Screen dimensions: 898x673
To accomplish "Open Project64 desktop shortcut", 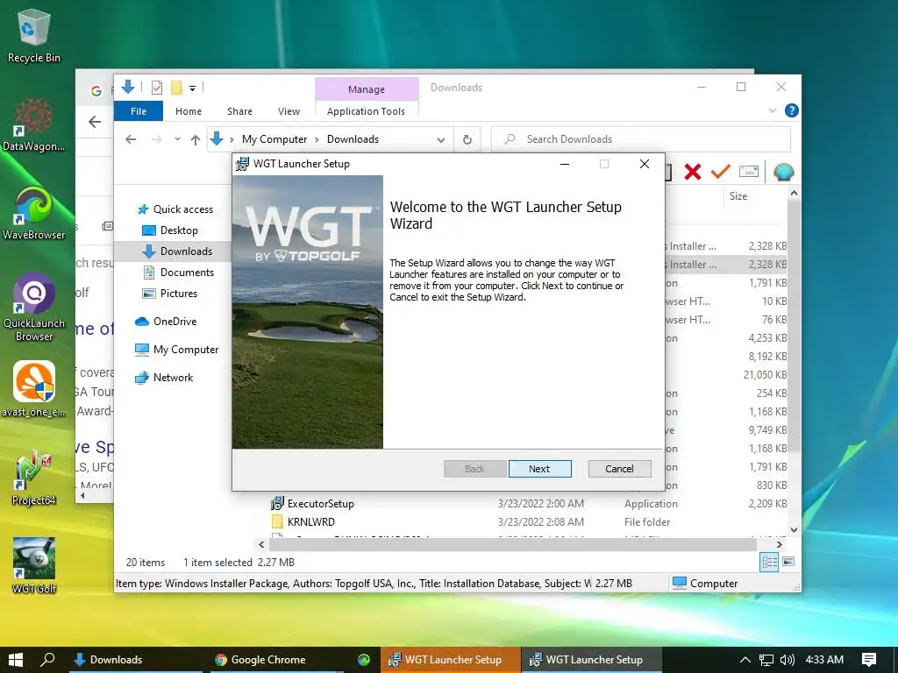I will pos(34,478).
